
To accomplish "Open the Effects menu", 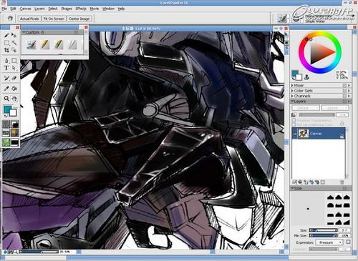I will (81, 9).
